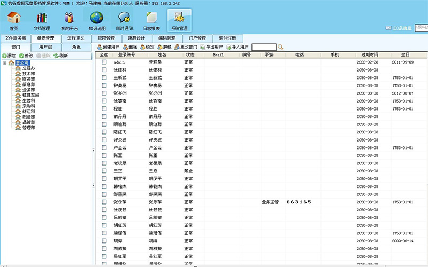The image size is (428, 267).
Task: Tick the checkbox for 王正
Action: pyautogui.click(x=104, y=171)
